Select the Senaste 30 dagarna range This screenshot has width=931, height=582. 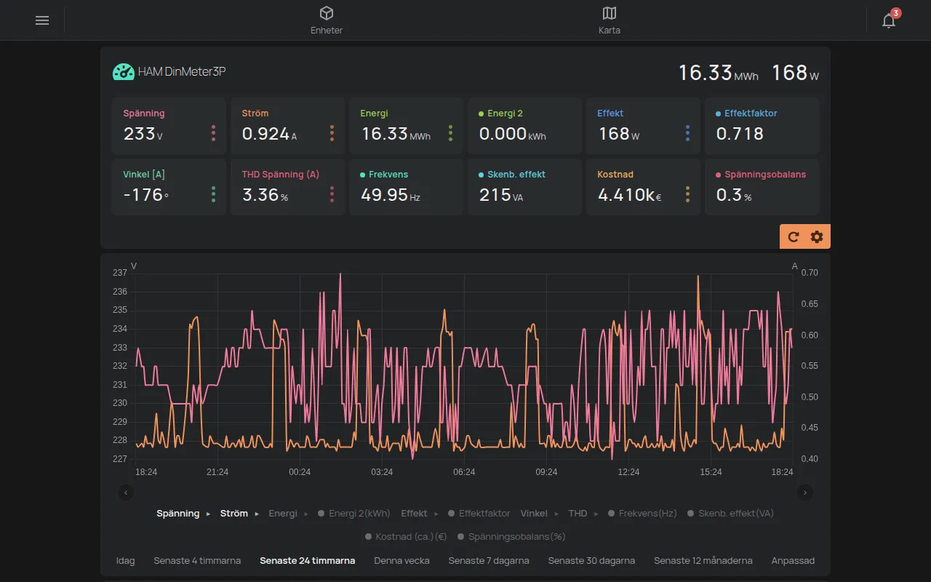pyautogui.click(x=591, y=561)
